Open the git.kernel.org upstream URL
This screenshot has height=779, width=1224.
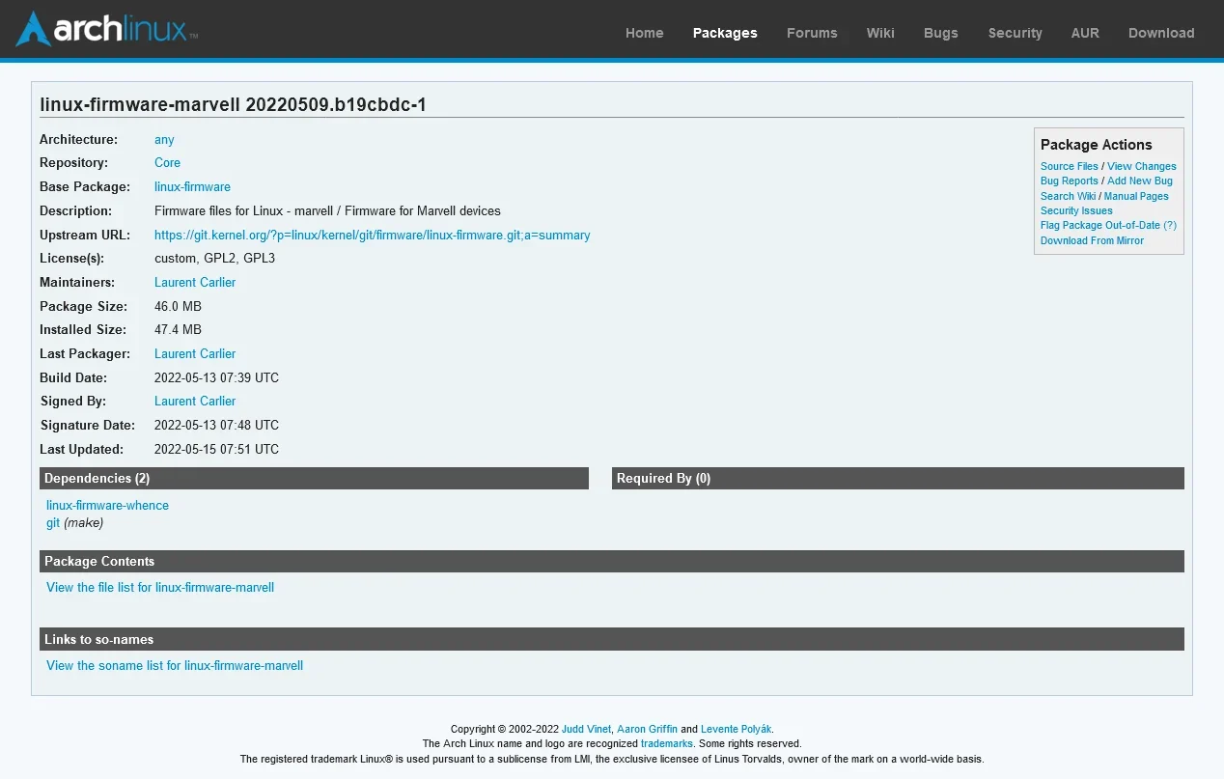pyautogui.click(x=373, y=236)
